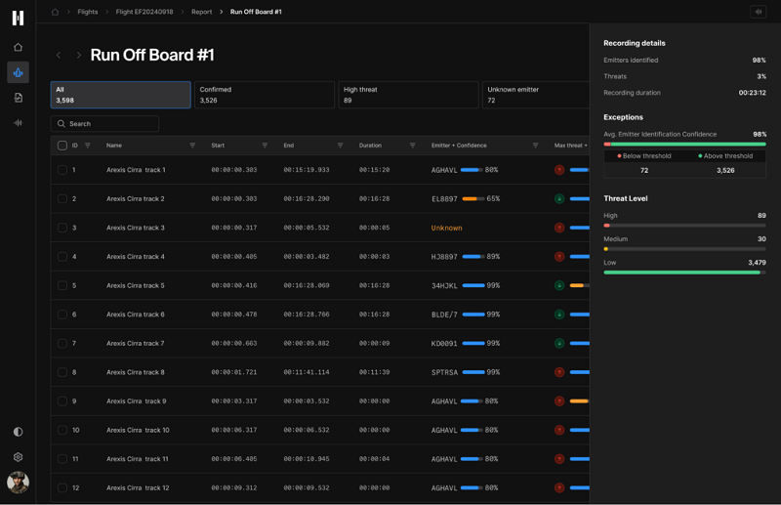This screenshot has width=781, height=505.
Task: Open the waveform signals icon in sidebar
Action: coord(18,123)
